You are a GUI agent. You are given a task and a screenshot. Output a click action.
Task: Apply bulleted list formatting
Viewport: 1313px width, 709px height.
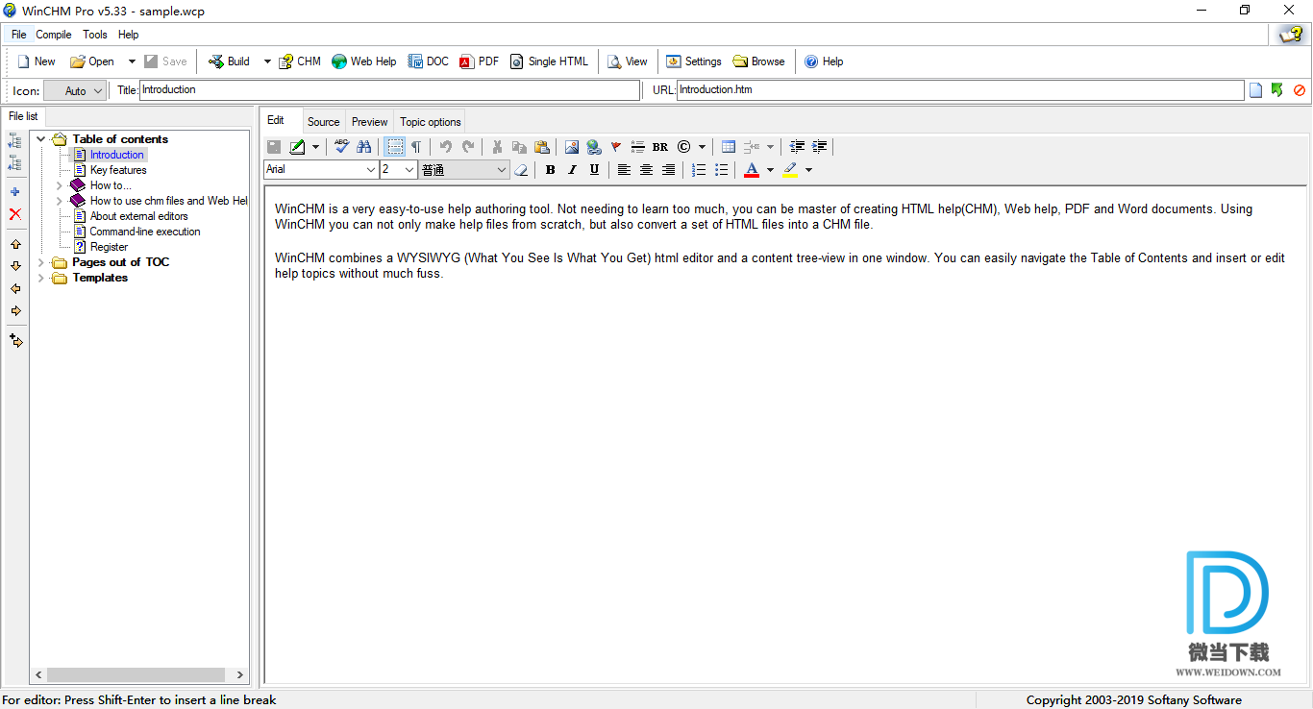pyautogui.click(x=721, y=170)
